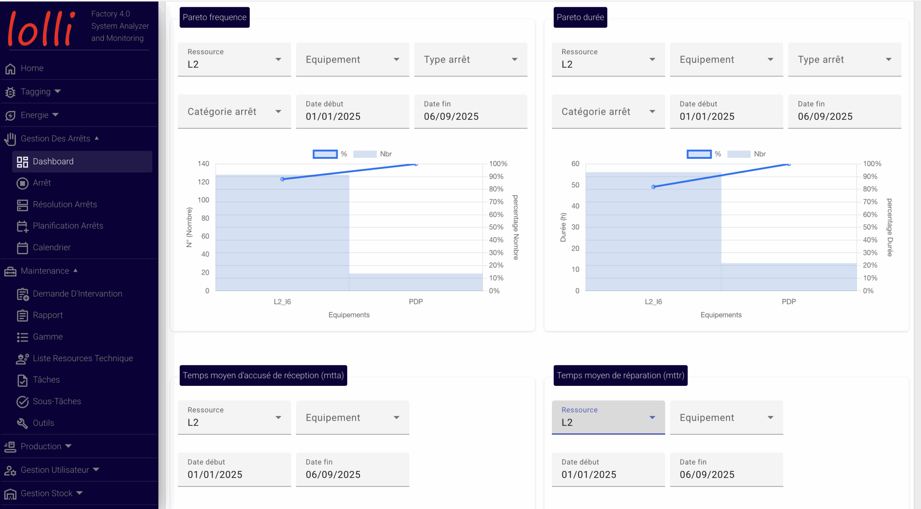The width and height of the screenshot is (921, 509).
Task: Open Catégorie arrêt dropdown in Pareto durée
Action: click(608, 112)
